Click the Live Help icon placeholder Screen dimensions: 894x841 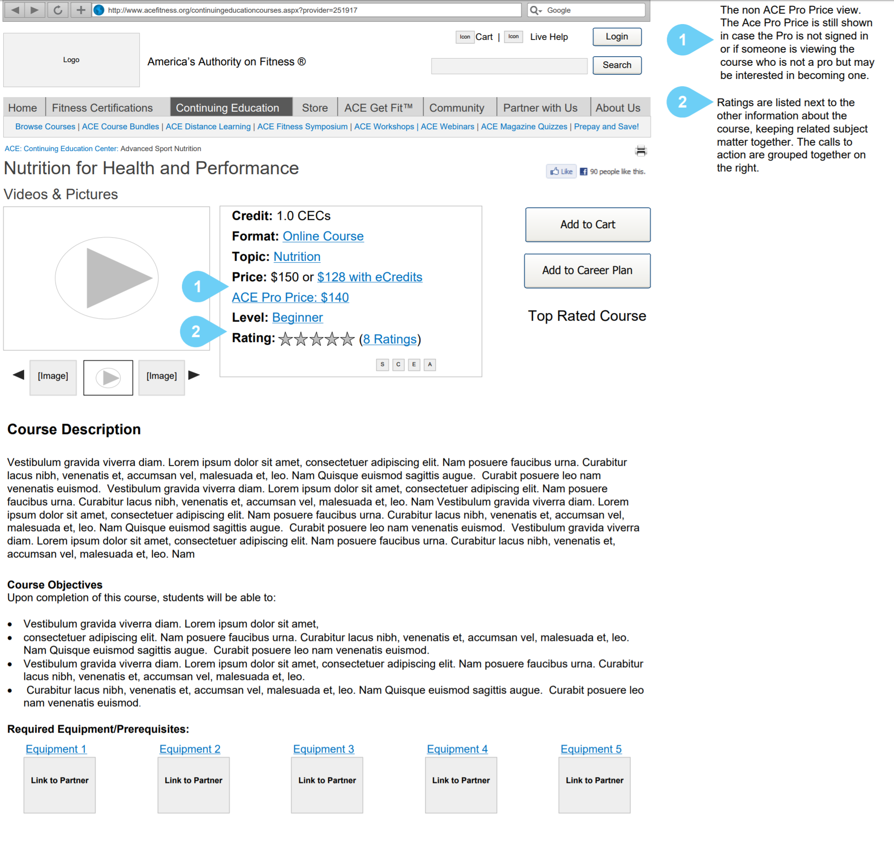pyautogui.click(x=513, y=37)
